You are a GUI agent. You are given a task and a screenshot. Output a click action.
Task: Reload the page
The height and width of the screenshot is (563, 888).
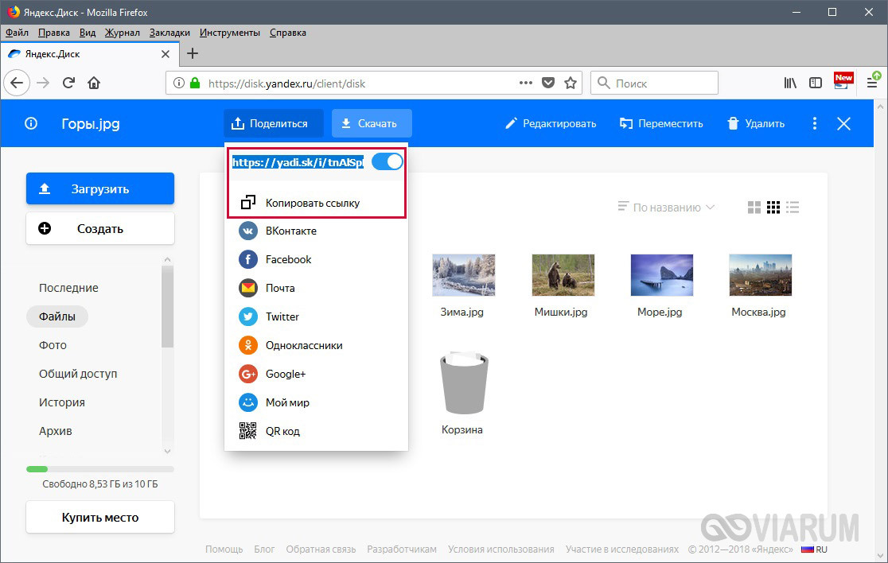(68, 83)
